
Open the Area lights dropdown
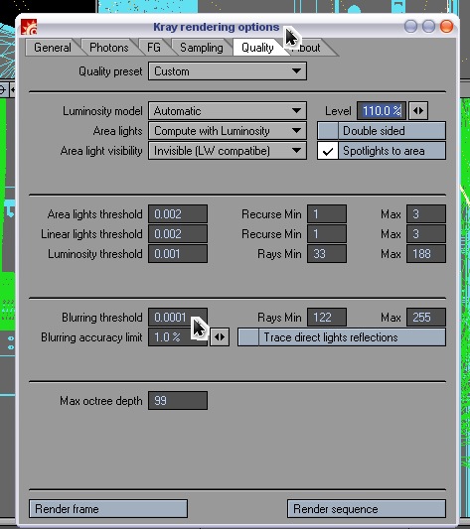tap(228, 131)
